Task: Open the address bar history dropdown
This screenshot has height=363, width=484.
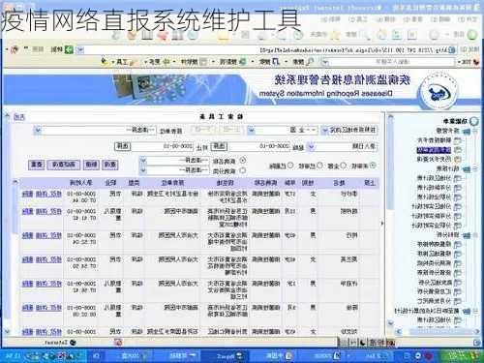Action: click(80, 49)
